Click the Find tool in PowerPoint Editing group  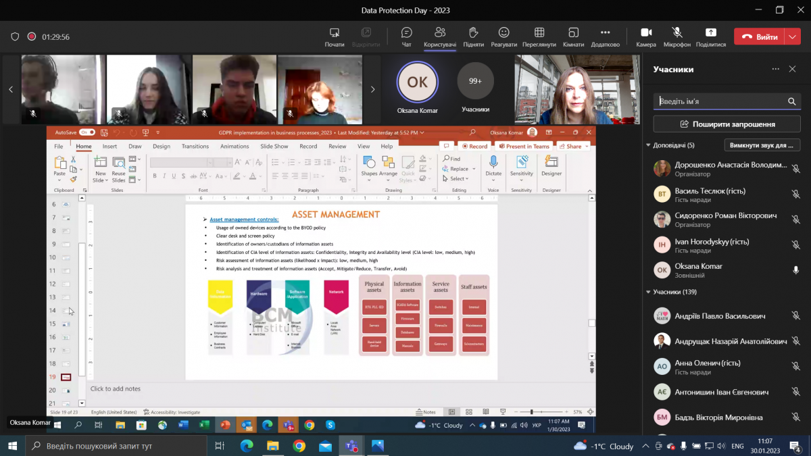coord(451,159)
